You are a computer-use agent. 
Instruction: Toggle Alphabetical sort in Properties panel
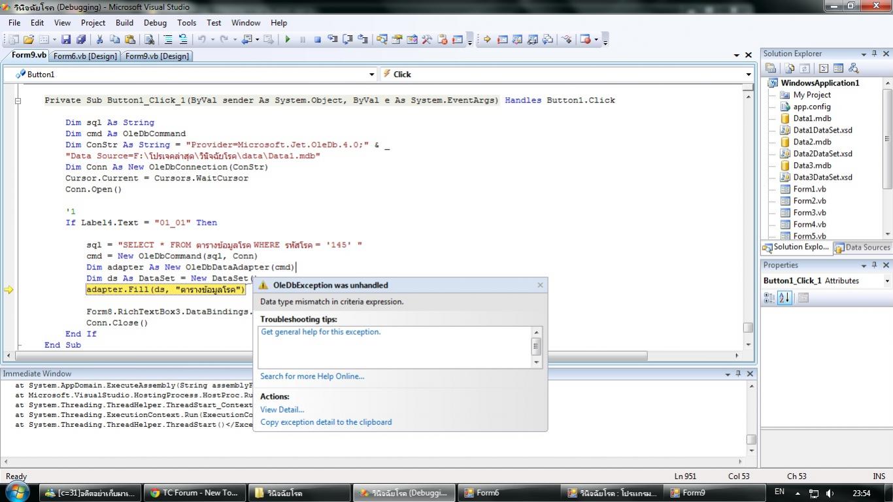[x=784, y=297]
